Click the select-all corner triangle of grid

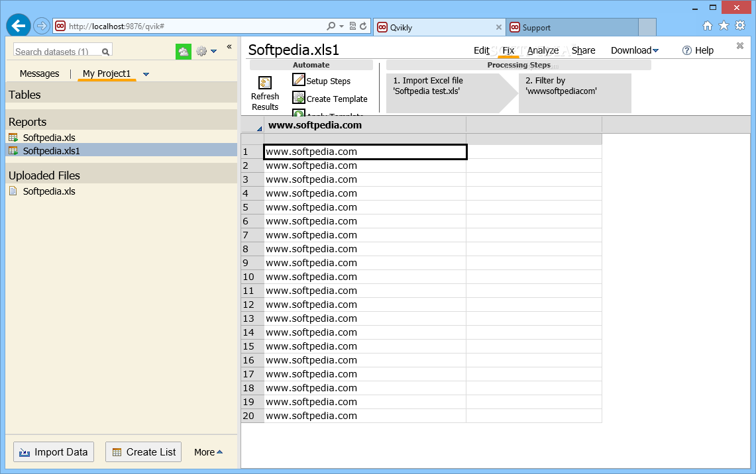(x=259, y=128)
